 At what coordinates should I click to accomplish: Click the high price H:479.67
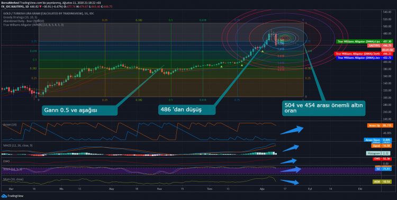pos(82,6)
